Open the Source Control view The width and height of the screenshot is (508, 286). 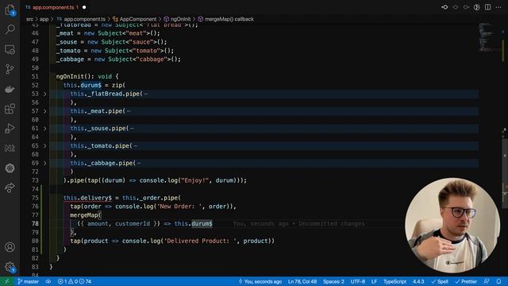tap(10, 69)
